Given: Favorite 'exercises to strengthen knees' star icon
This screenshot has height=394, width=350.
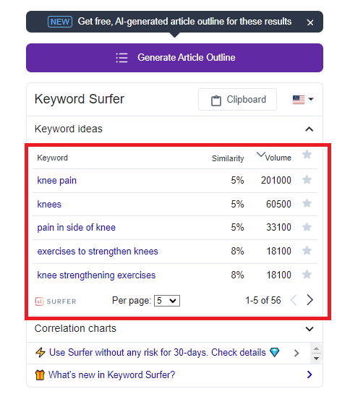Looking at the screenshot, I should click(307, 251).
